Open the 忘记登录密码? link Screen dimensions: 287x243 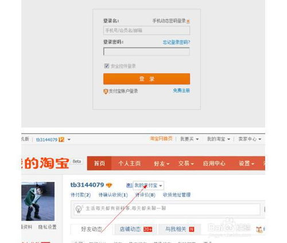coord(176,42)
